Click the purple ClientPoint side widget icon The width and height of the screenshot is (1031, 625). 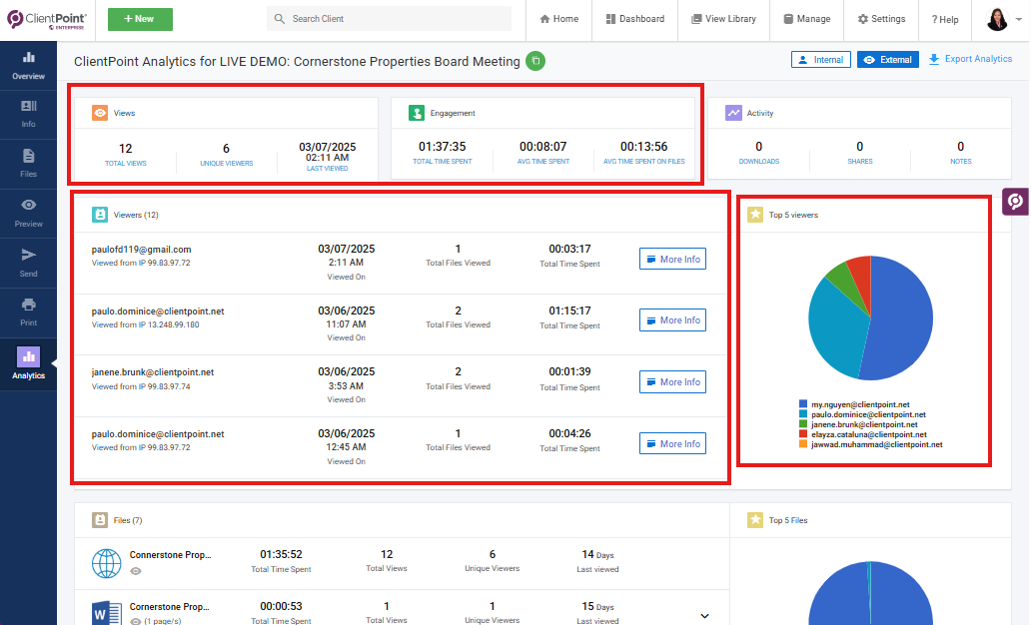(x=1016, y=202)
